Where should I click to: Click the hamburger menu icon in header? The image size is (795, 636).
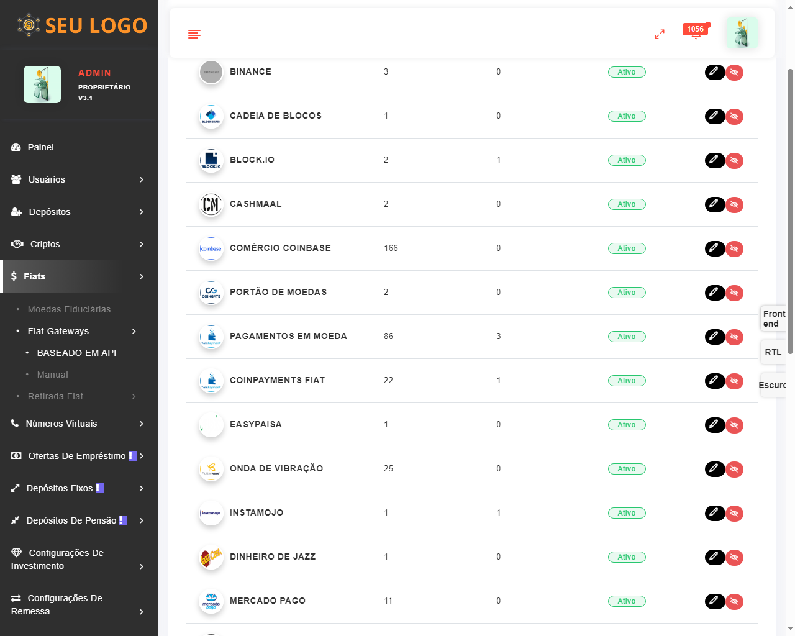pos(194,34)
